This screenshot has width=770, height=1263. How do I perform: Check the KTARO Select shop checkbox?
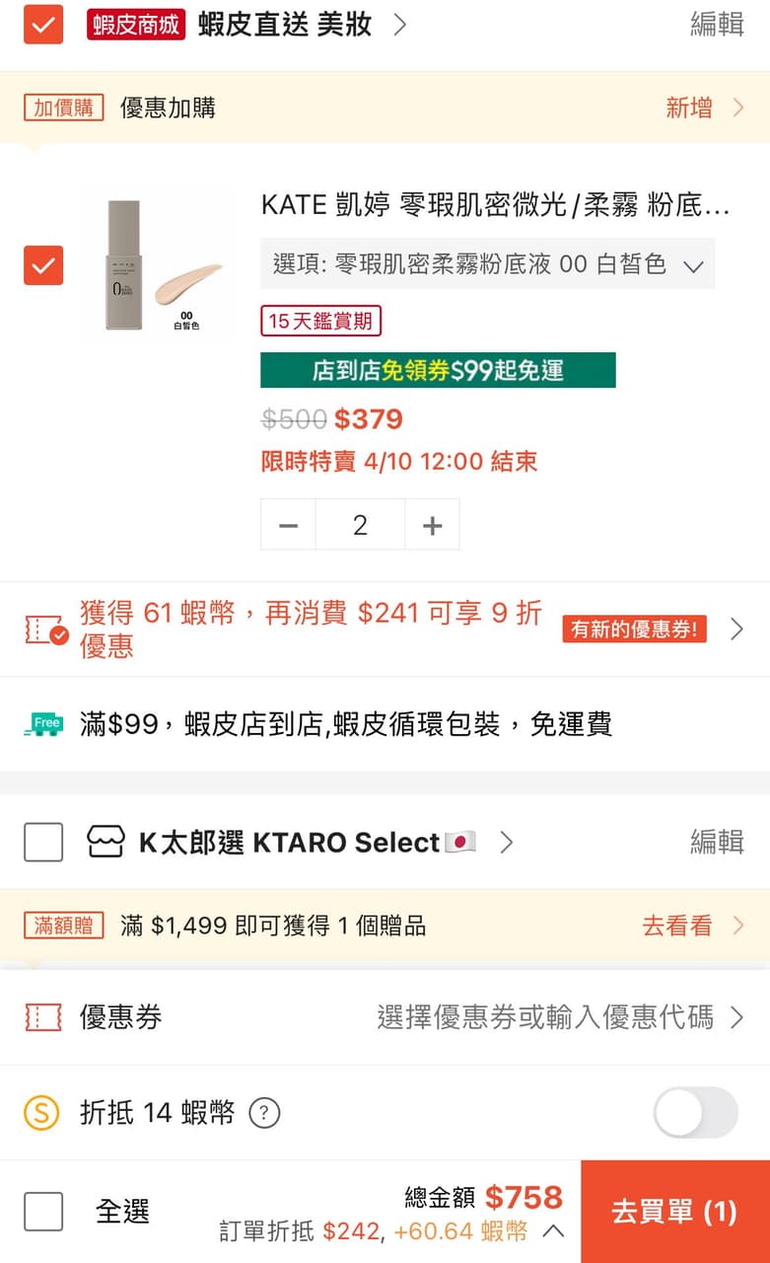click(x=43, y=842)
